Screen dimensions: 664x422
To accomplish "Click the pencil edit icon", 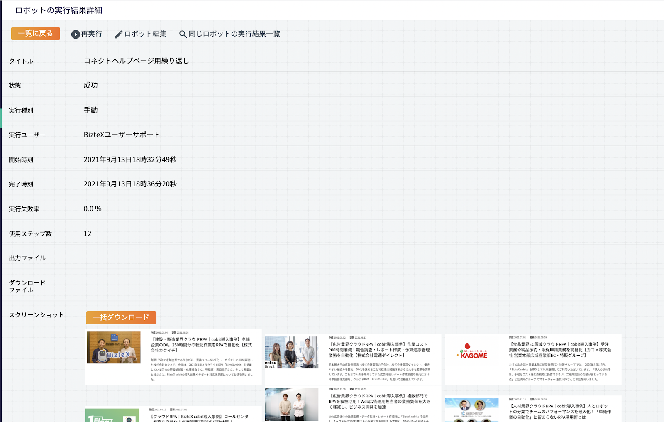I will tap(119, 34).
